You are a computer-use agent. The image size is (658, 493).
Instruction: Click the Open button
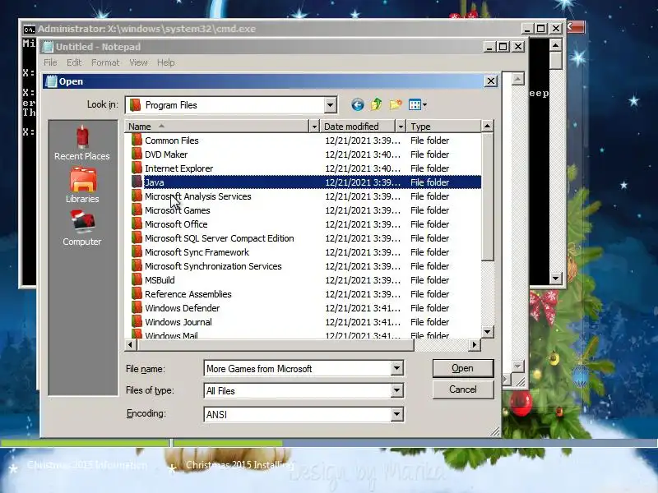[x=463, y=368]
